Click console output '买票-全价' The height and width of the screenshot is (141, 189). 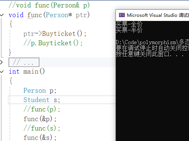129,24
